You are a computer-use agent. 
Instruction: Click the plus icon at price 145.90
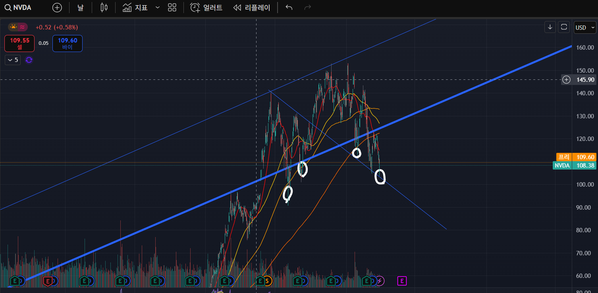566,80
